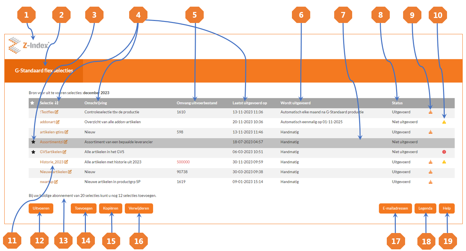Viewport: 466px width, 251px height.
Task: Click the Omvang uitvoerbestand column header
Action: 197,103
